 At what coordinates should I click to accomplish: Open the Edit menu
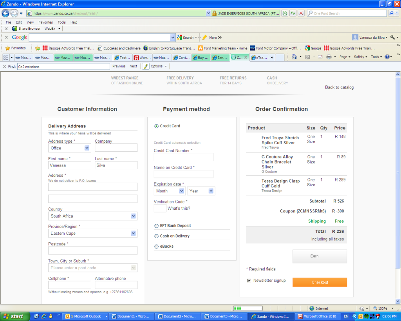(19, 22)
